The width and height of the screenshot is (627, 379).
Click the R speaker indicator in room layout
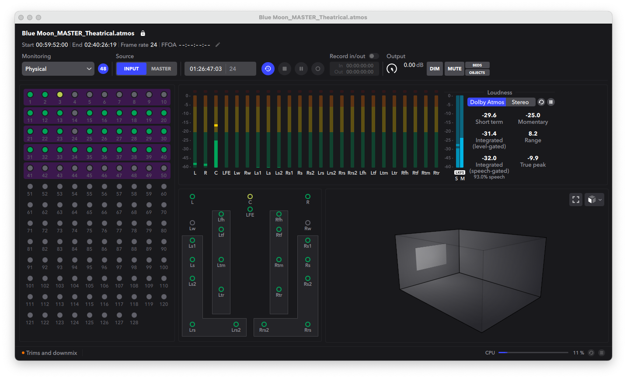click(x=308, y=197)
